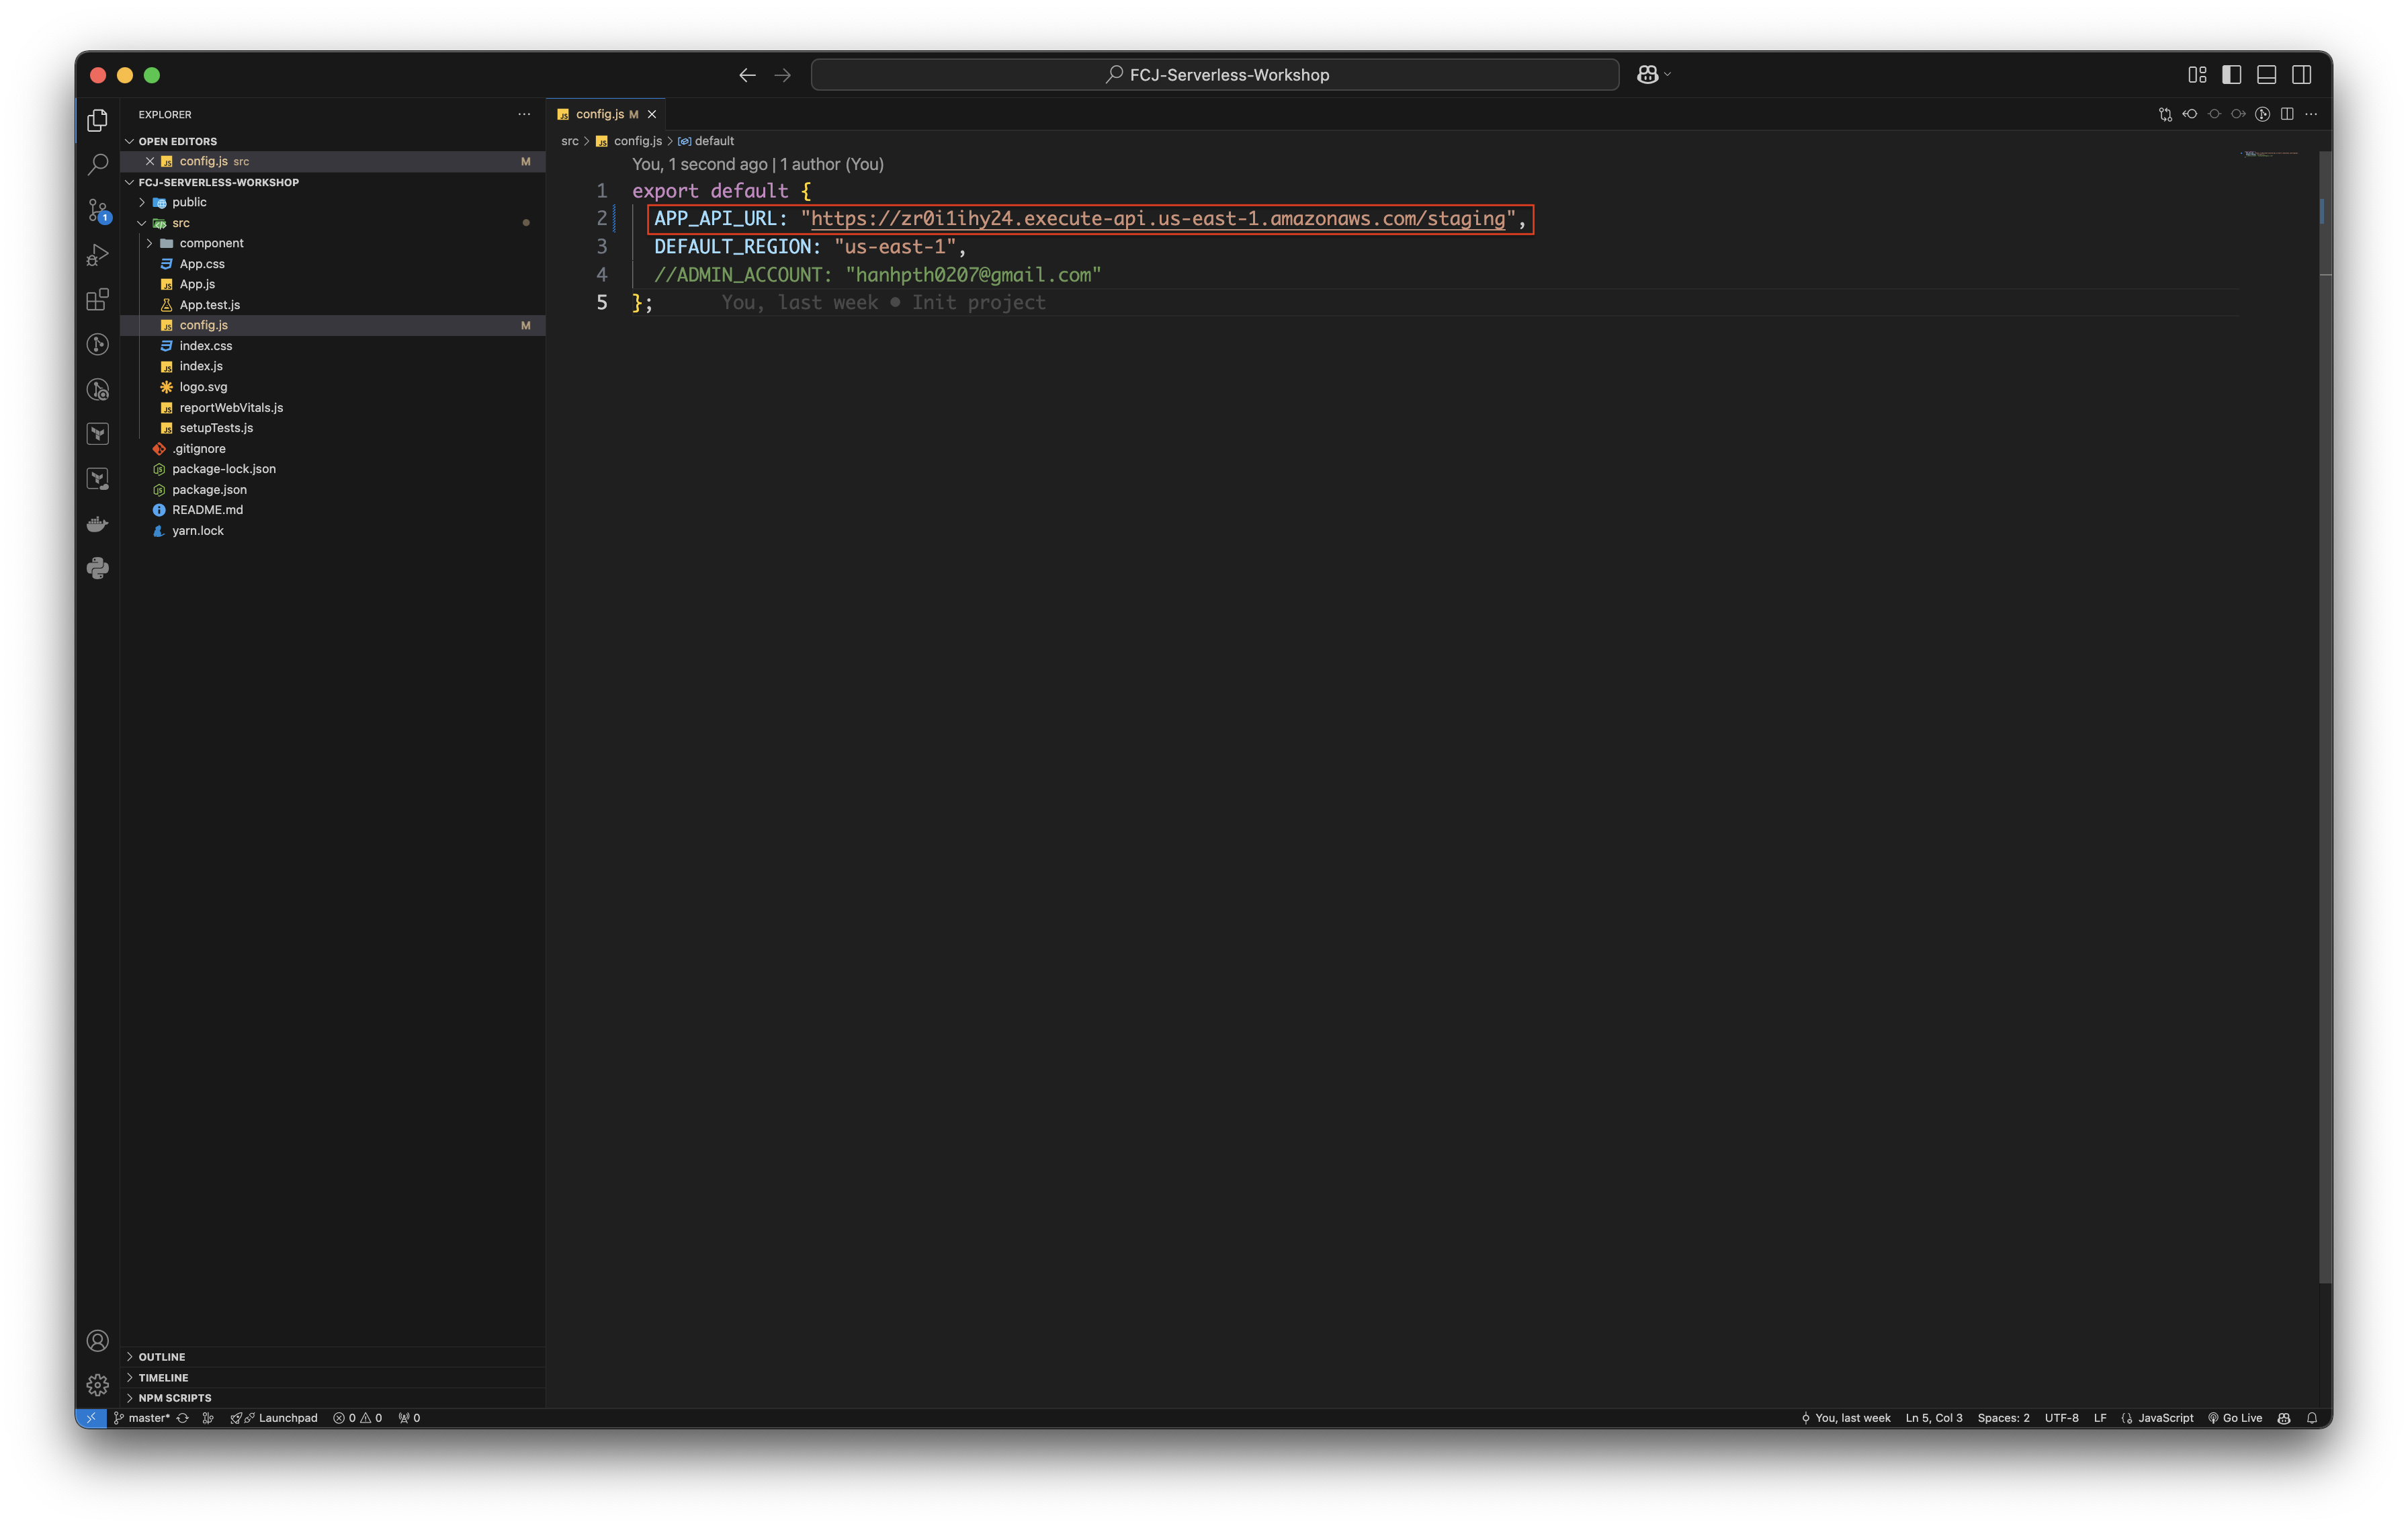
Task: Go forward using the right arrow
Action: 782,75
